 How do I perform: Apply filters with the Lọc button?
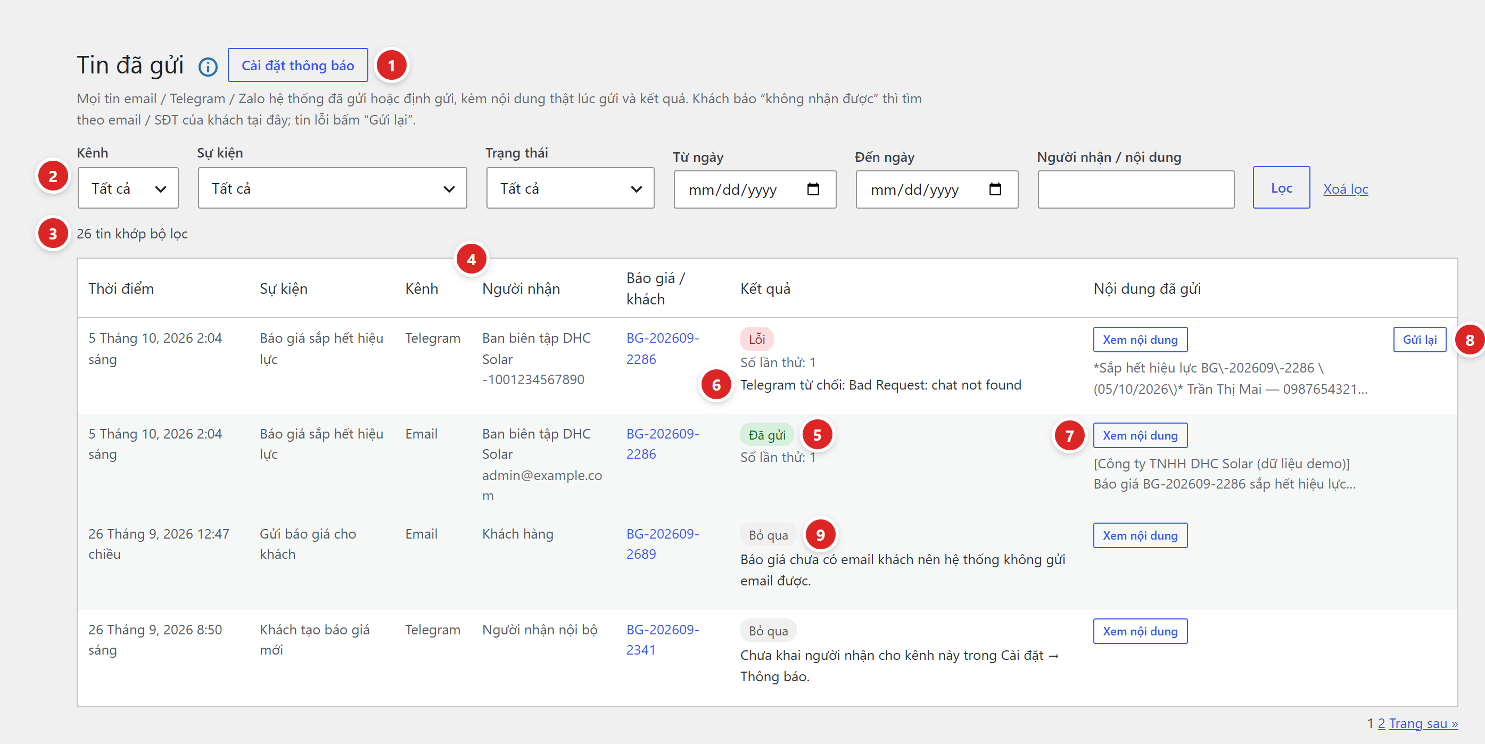coord(1281,188)
